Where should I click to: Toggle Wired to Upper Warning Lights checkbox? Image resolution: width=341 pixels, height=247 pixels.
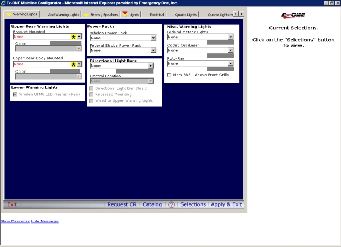[x=91, y=100]
